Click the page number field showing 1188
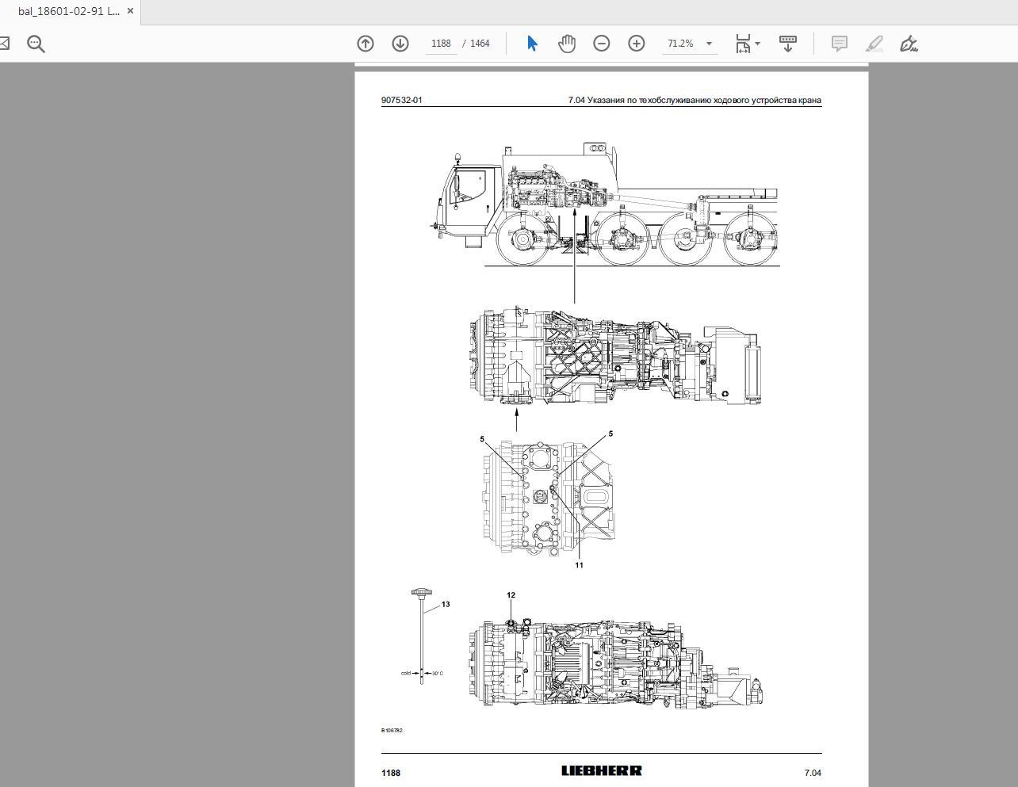The width and height of the screenshot is (1018, 787). coord(441,44)
